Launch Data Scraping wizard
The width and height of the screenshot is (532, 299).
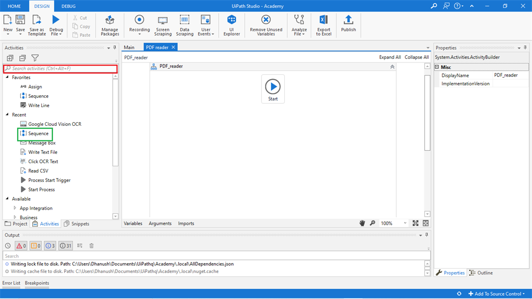pyautogui.click(x=184, y=25)
